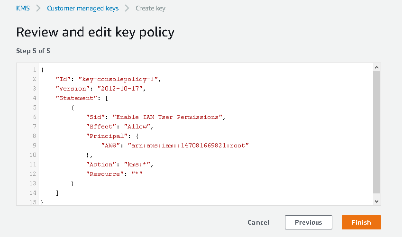Click the Finish button
Screen dimensions: 402x237
point(361,222)
